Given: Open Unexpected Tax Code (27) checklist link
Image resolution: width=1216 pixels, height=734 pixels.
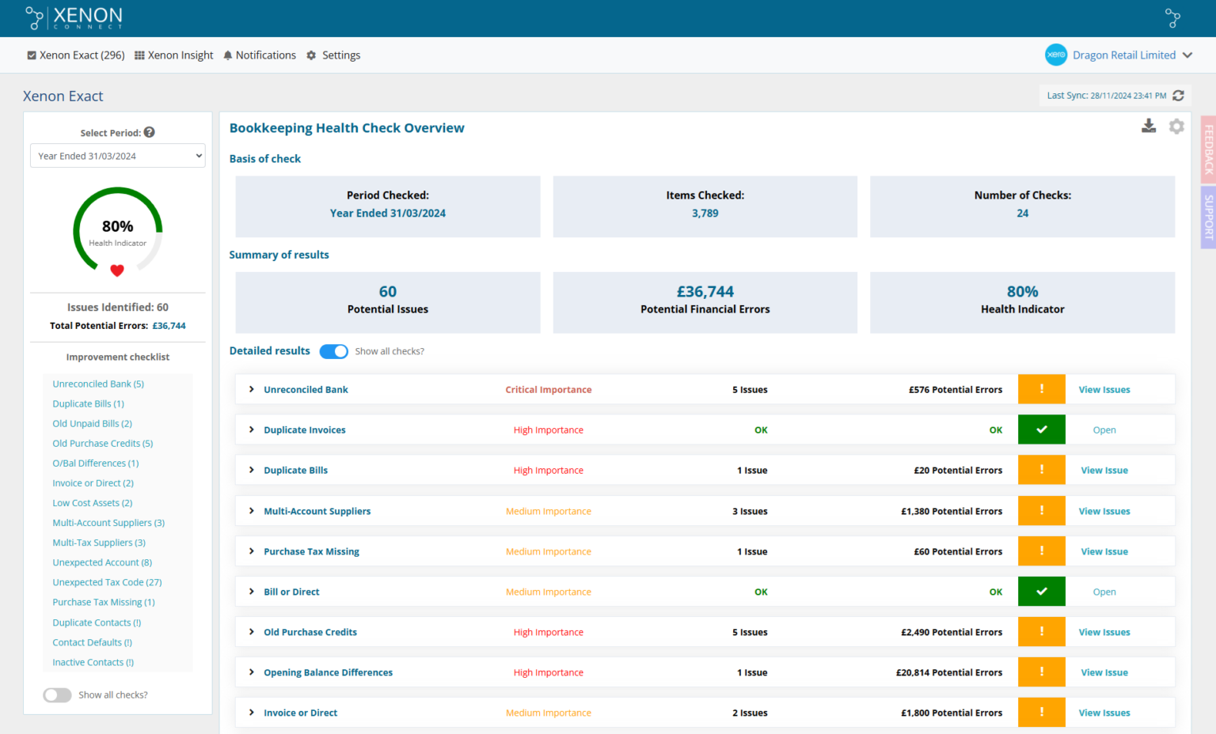Looking at the screenshot, I should (x=107, y=582).
